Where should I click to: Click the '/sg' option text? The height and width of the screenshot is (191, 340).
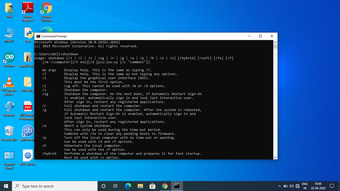45,94
